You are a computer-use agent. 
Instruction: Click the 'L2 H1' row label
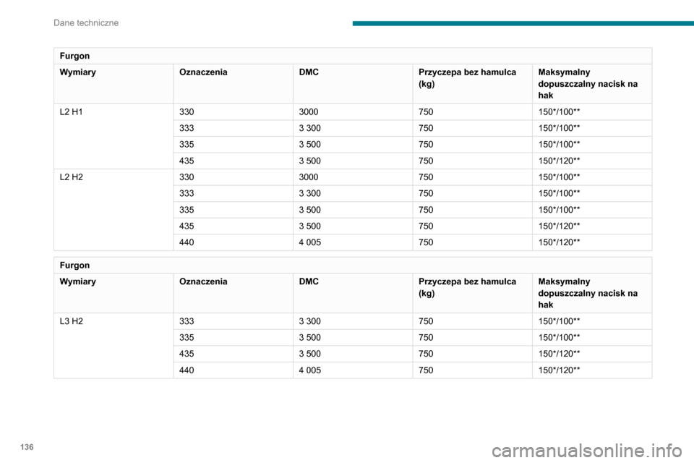coord(72,112)
